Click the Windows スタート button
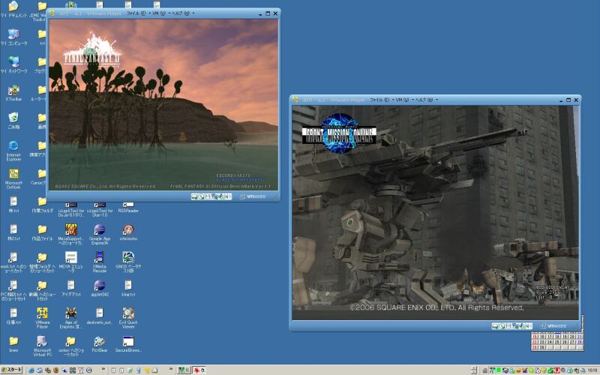 pos(11,370)
